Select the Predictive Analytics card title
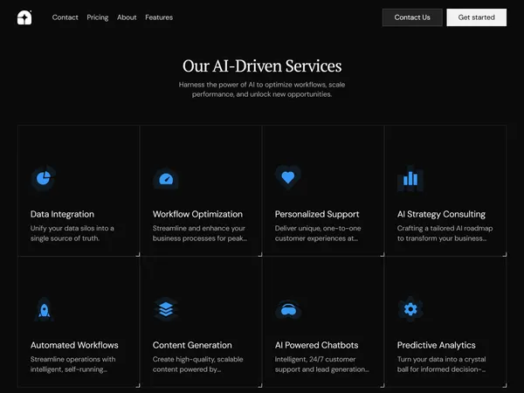The width and height of the screenshot is (524, 393). (436, 345)
